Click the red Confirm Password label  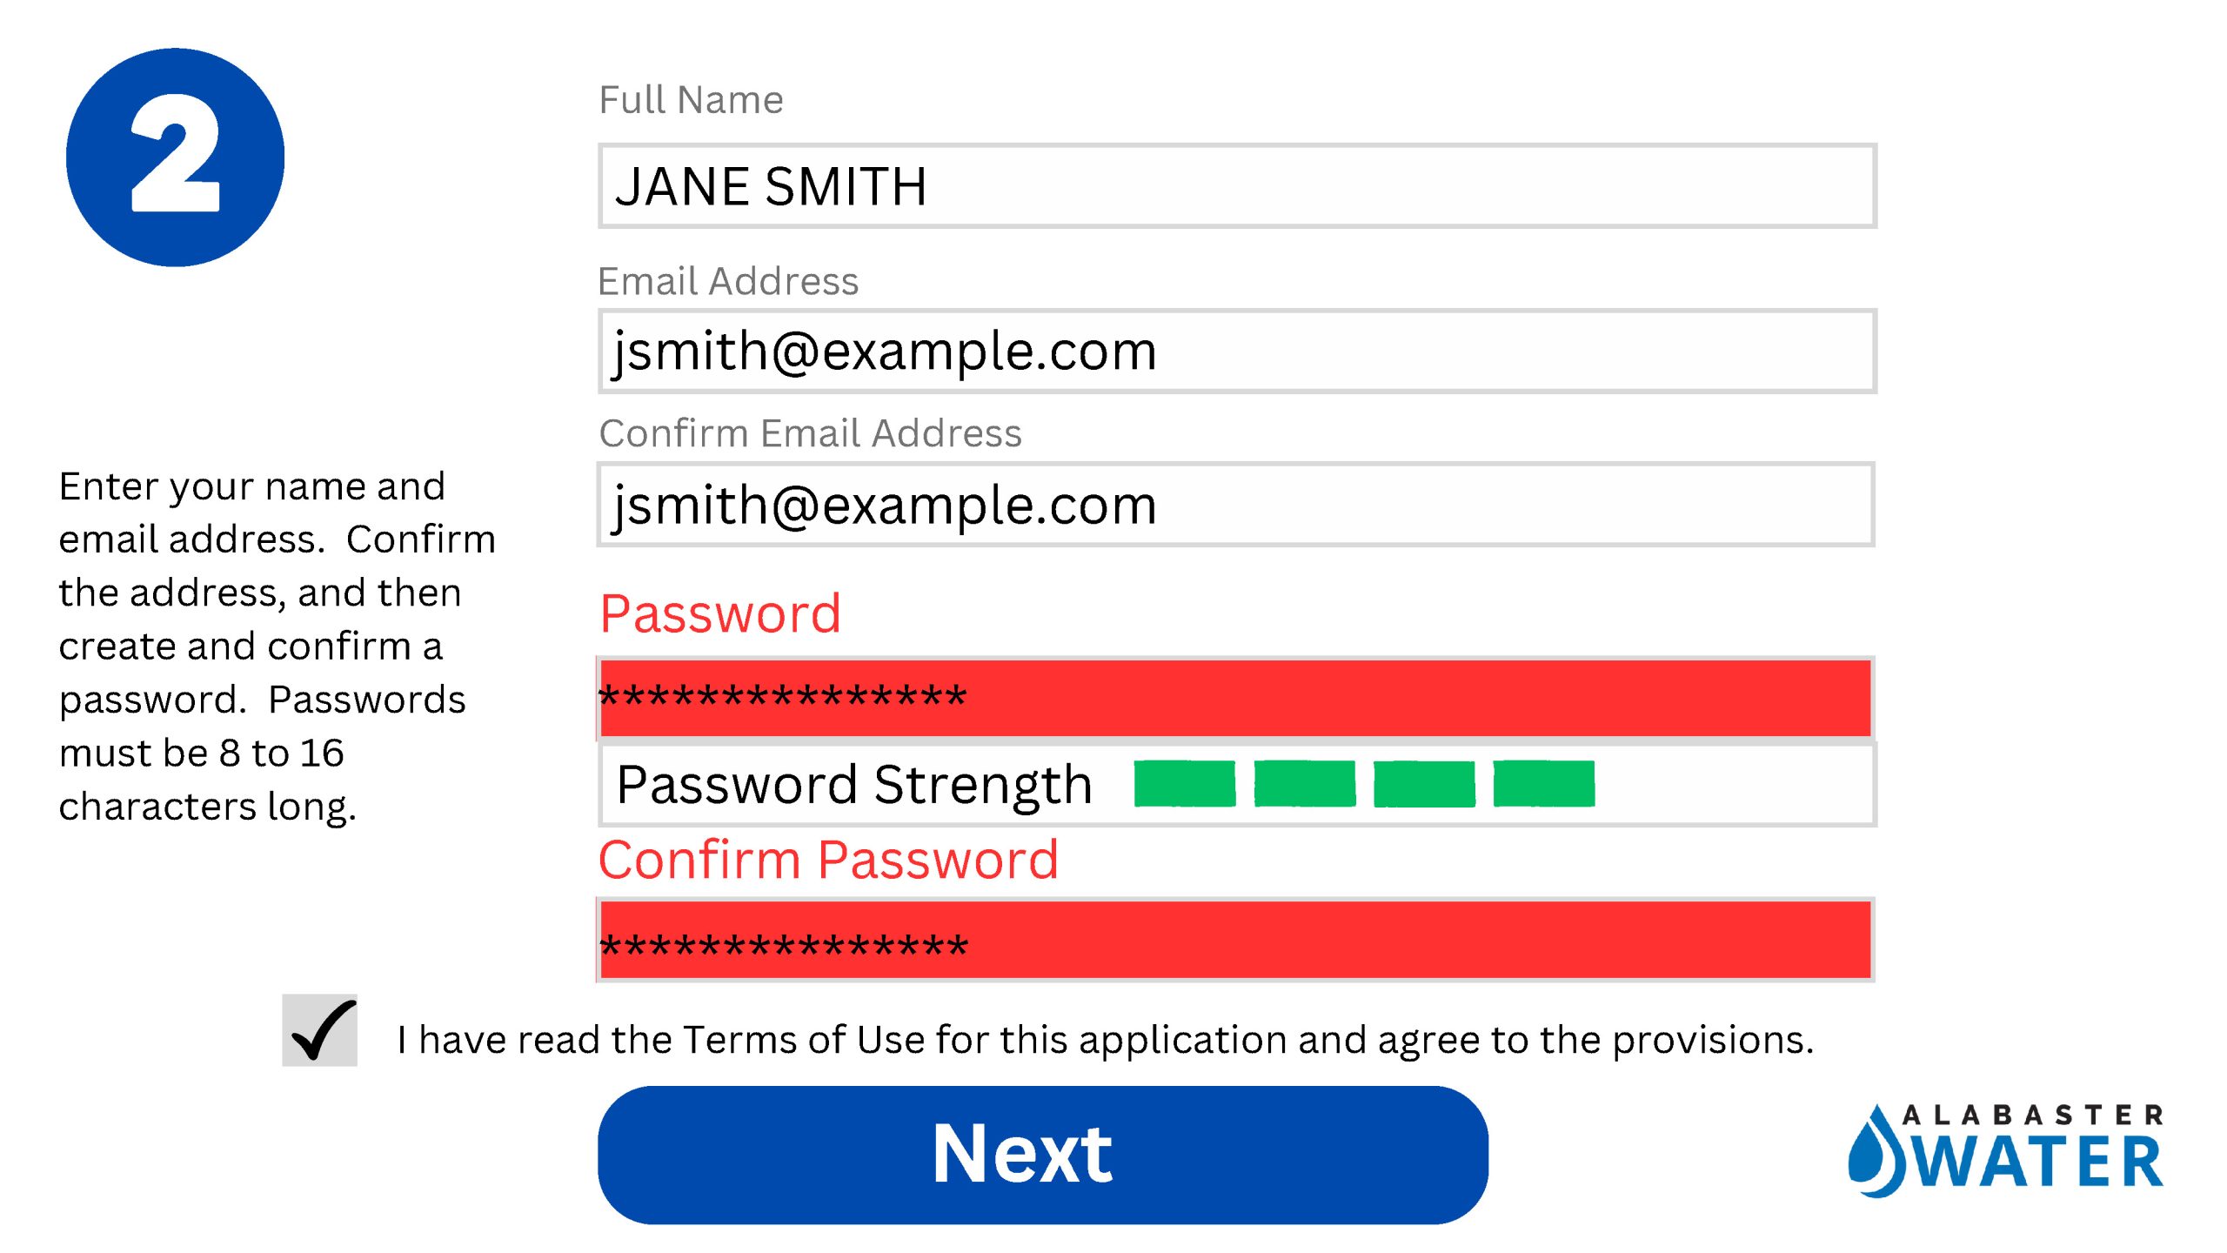coord(828,860)
